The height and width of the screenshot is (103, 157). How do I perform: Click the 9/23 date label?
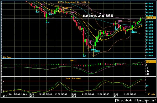point(32,96)
